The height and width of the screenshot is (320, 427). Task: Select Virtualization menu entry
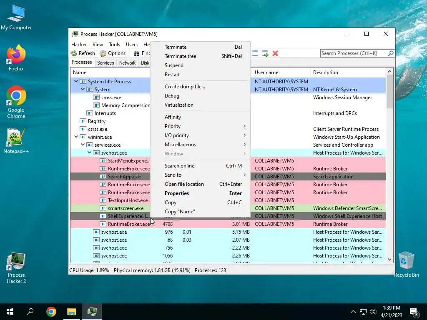(x=201, y=105)
